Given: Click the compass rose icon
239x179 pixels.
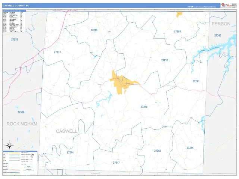Looking at the screenshot, I should pyautogui.click(x=9, y=145).
